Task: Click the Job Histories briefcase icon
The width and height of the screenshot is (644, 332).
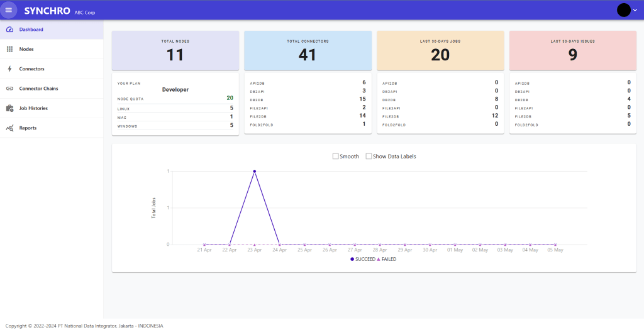Action: pos(10,109)
